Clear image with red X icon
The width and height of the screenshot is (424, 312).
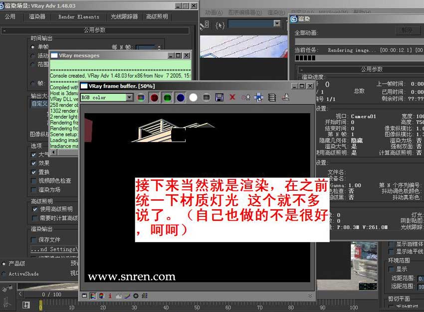click(232, 97)
